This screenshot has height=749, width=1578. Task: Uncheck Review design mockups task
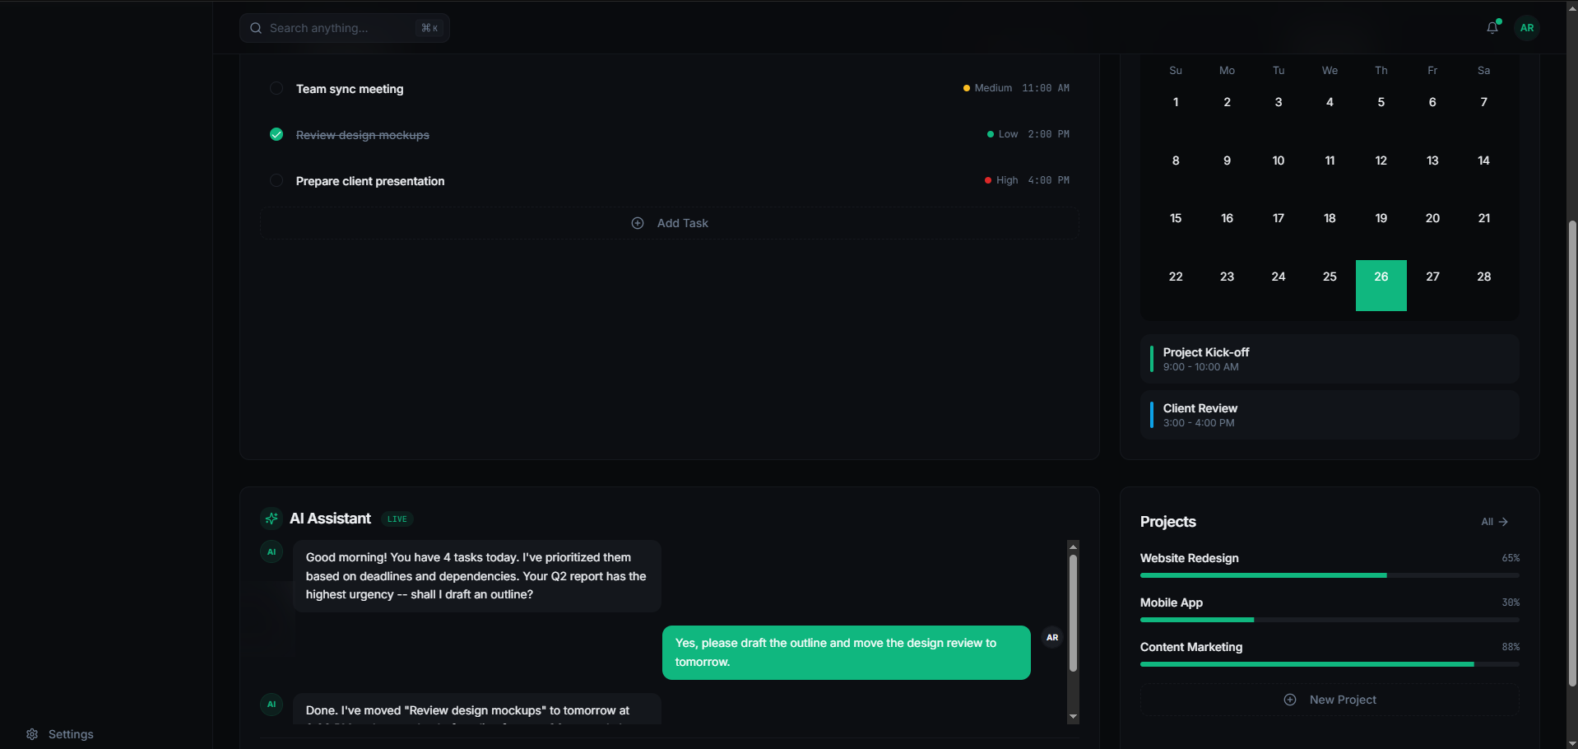pyautogui.click(x=276, y=134)
